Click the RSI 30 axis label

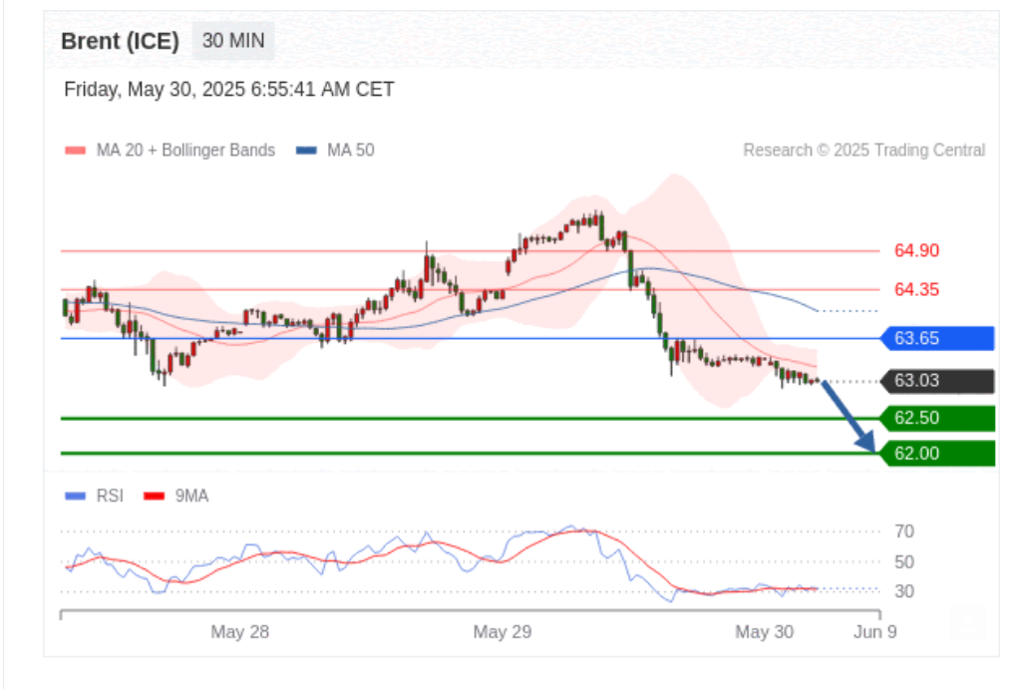click(x=904, y=591)
